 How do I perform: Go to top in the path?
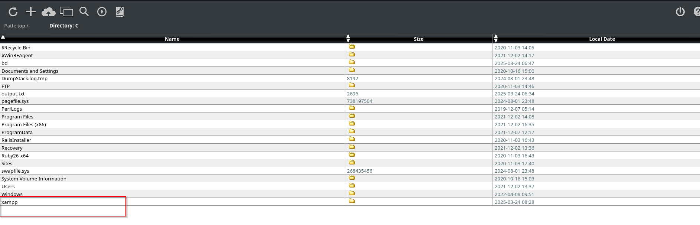click(21, 26)
